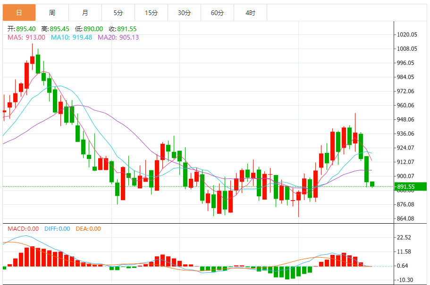430x285 pixels.
Task: Open the 5分 interval tab
Action: [x=118, y=13]
